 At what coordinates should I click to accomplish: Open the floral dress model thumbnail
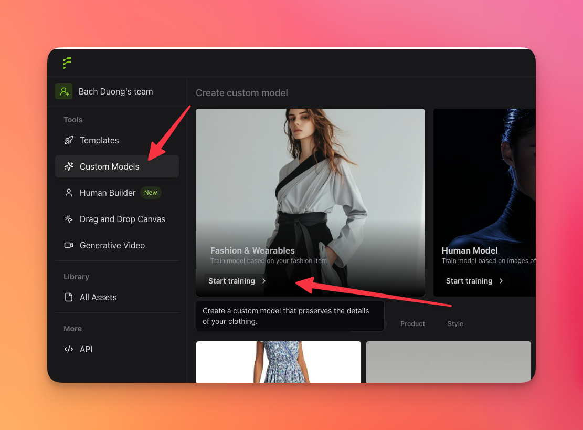pos(278,362)
